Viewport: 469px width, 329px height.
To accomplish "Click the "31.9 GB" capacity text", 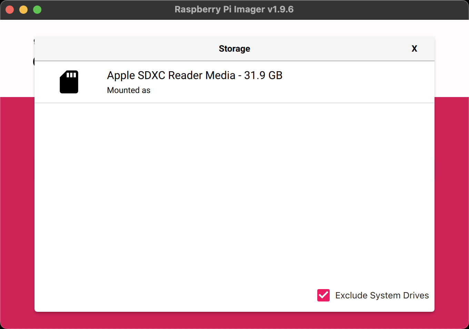I will tap(263, 75).
